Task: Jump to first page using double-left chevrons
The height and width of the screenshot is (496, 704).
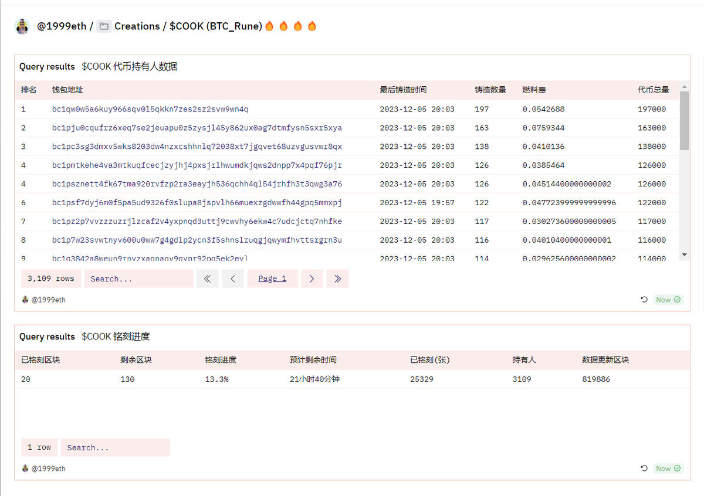Action: pos(208,278)
